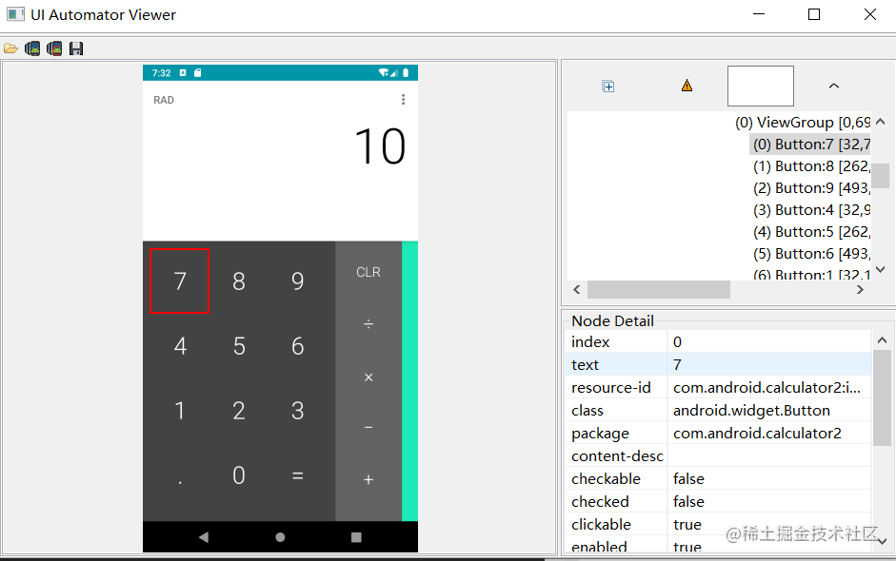This screenshot has width=896, height=561.
Task: Select the Button:8 tree node
Action: coord(811,166)
